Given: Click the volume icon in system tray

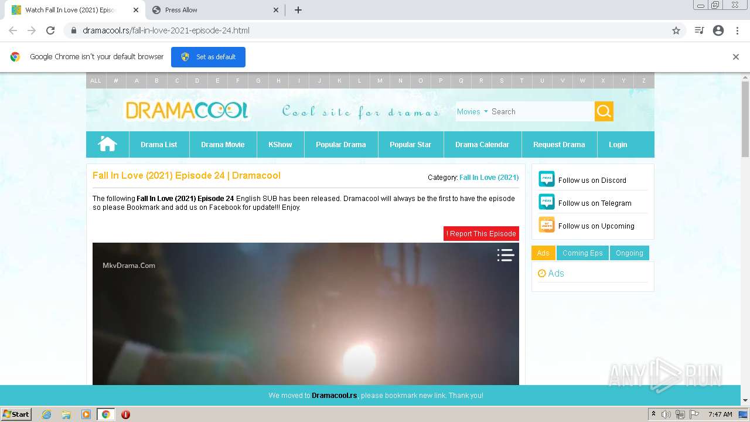Looking at the screenshot, I should click(x=666, y=414).
